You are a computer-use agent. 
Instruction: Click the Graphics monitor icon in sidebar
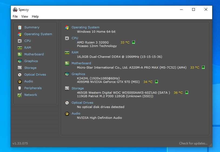point(20,61)
